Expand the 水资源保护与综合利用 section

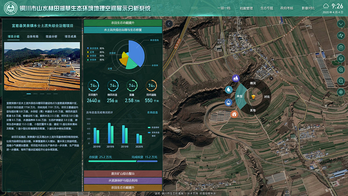click(x=123, y=180)
